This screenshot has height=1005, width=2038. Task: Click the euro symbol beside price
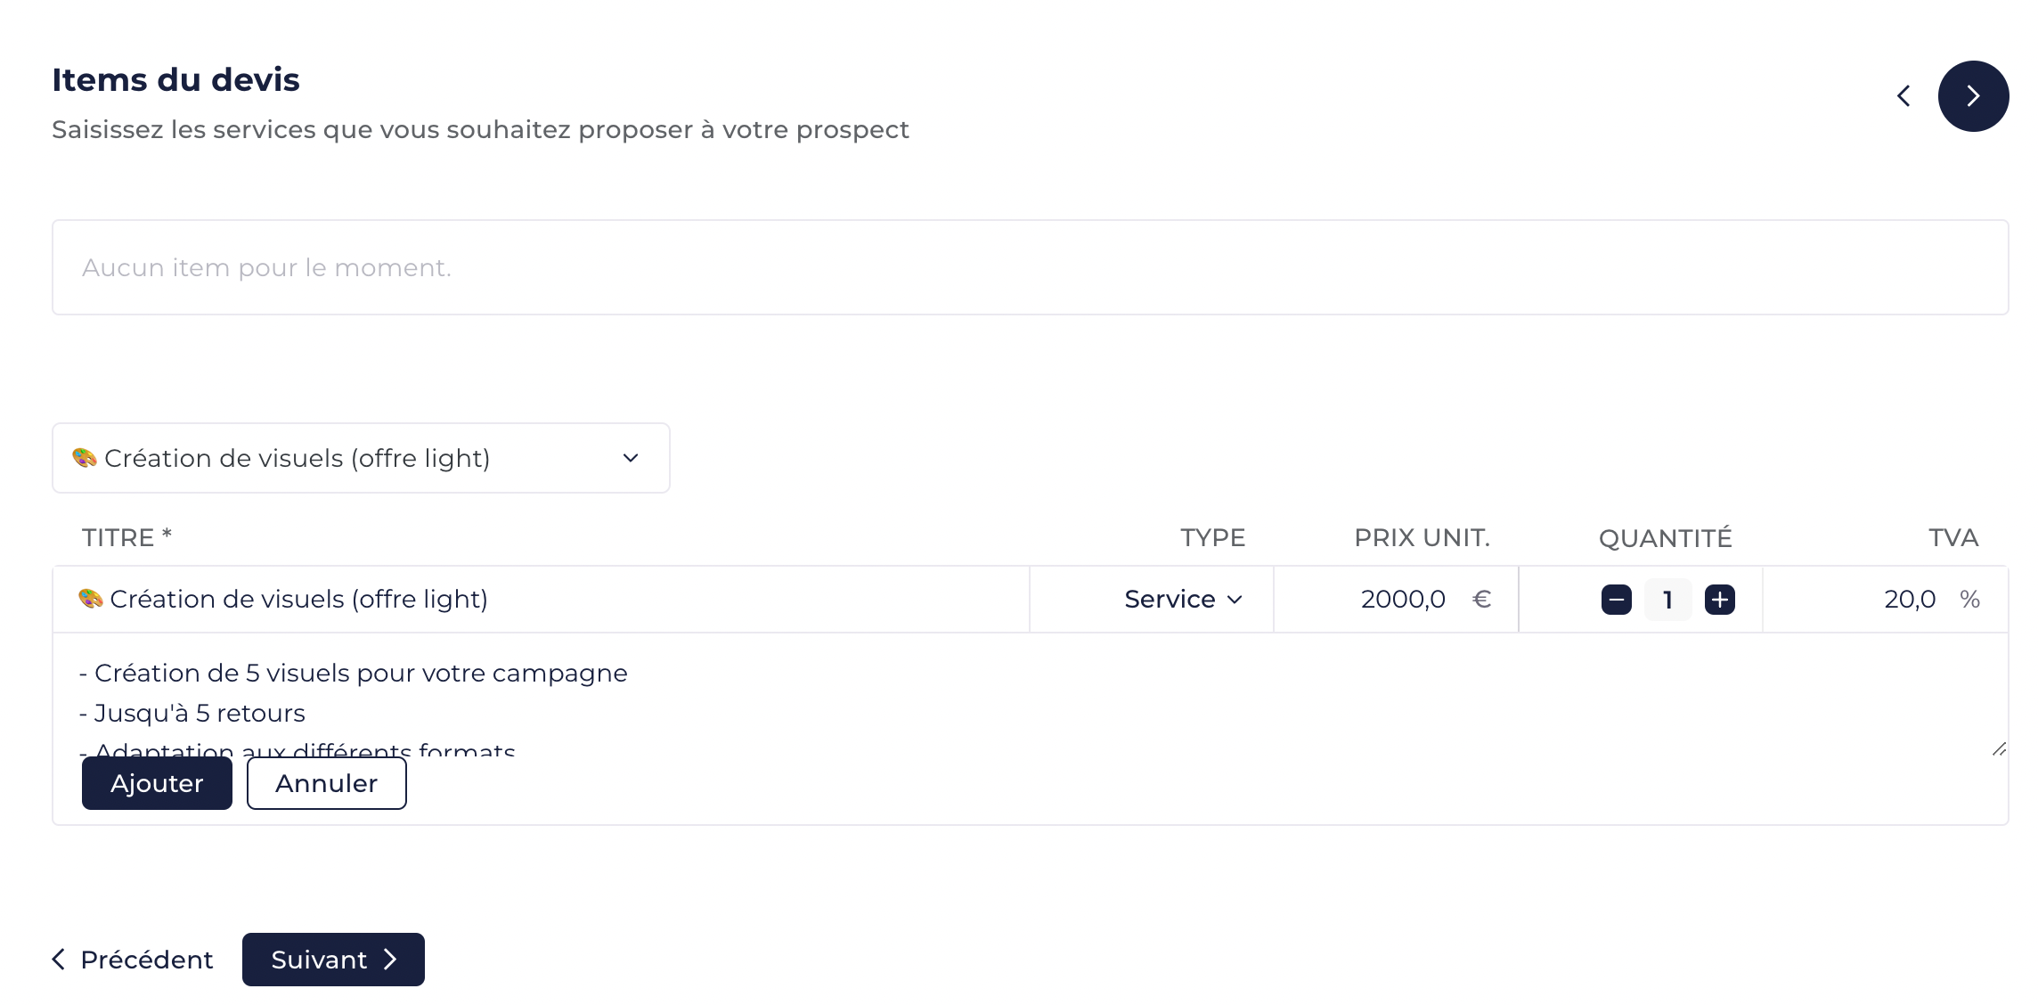coord(1481,600)
